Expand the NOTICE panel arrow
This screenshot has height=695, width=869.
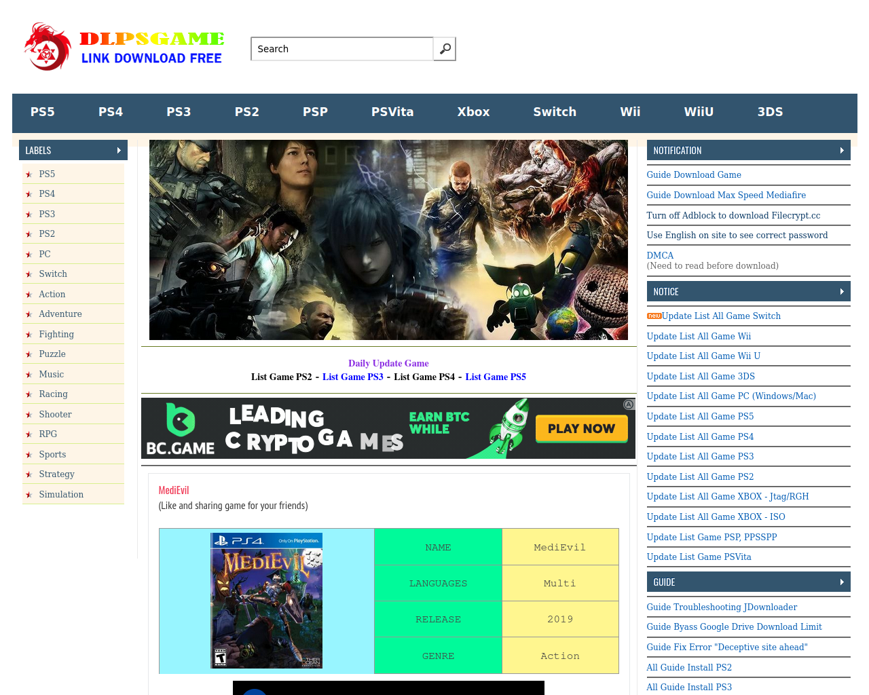click(842, 292)
